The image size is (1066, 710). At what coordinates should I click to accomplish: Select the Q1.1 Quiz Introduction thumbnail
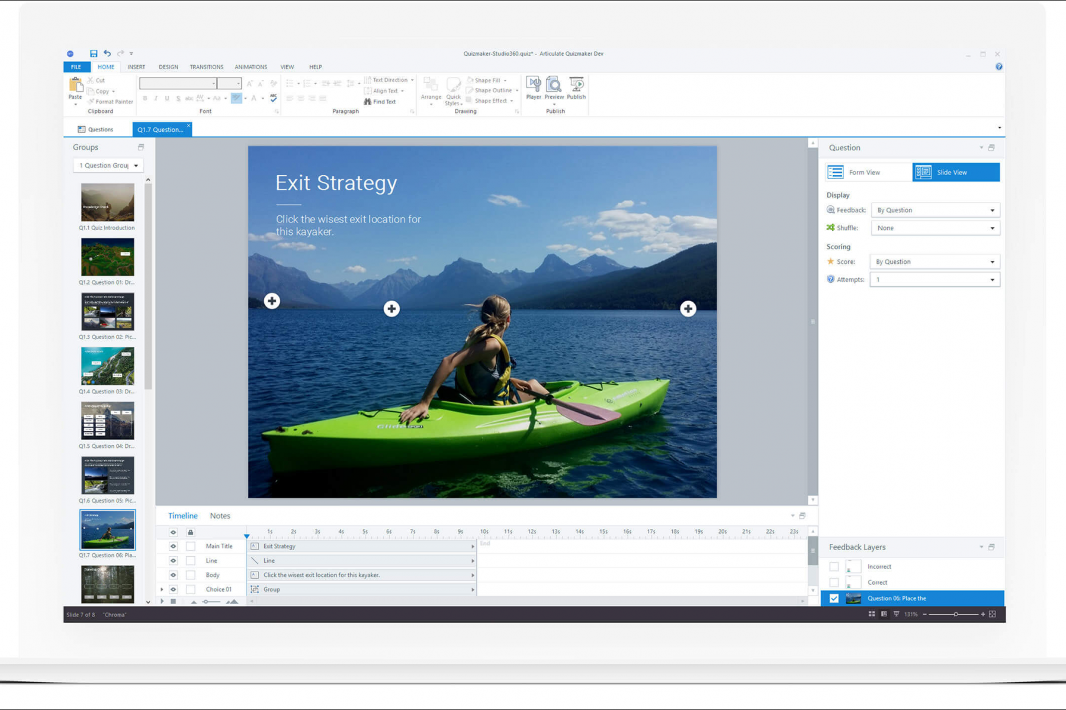(x=107, y=203)
